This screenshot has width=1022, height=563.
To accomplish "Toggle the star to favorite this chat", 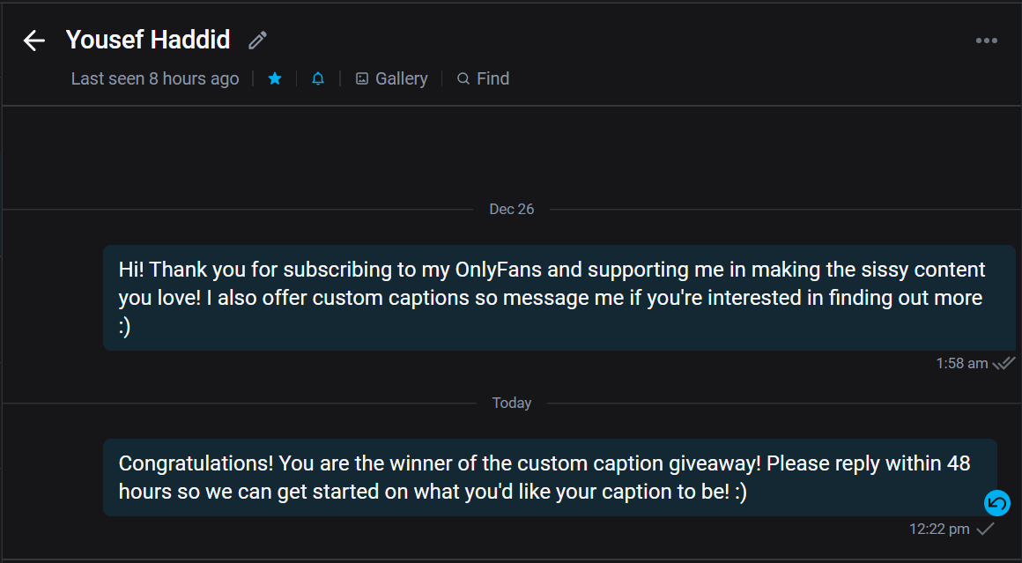I will 274,78.
